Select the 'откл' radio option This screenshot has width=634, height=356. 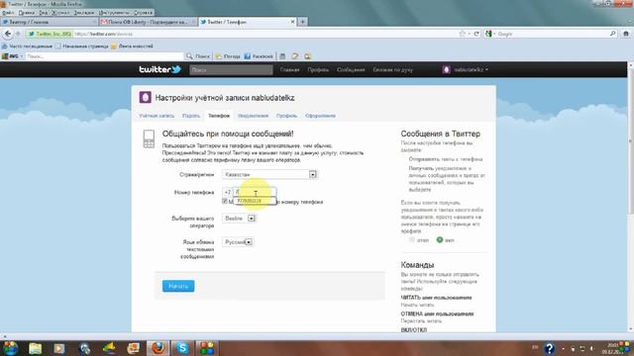click(412, 239)
